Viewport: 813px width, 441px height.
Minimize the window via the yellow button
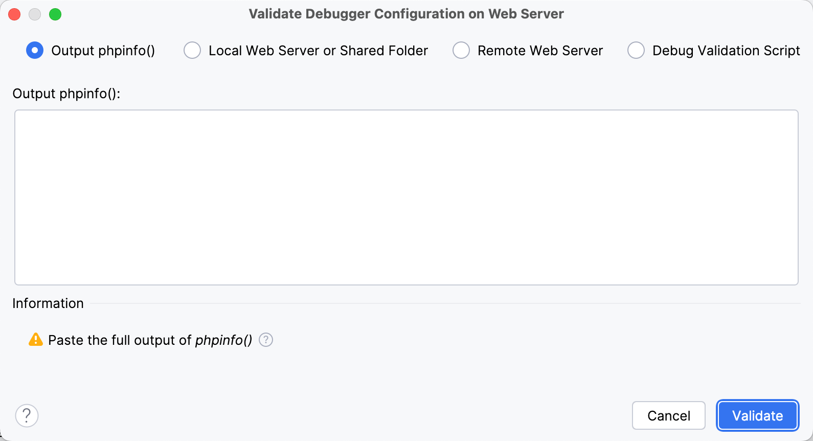click(x=35, y=14)
